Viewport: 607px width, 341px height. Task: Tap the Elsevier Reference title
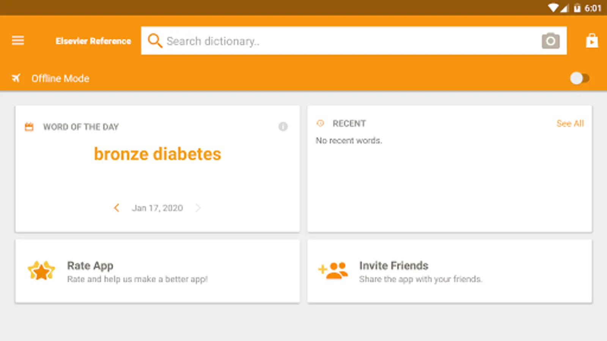pos(93,41)
